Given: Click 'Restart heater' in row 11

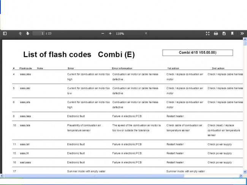Looking at the screenshot, I should pyautogui.click(x=175, y=144).
